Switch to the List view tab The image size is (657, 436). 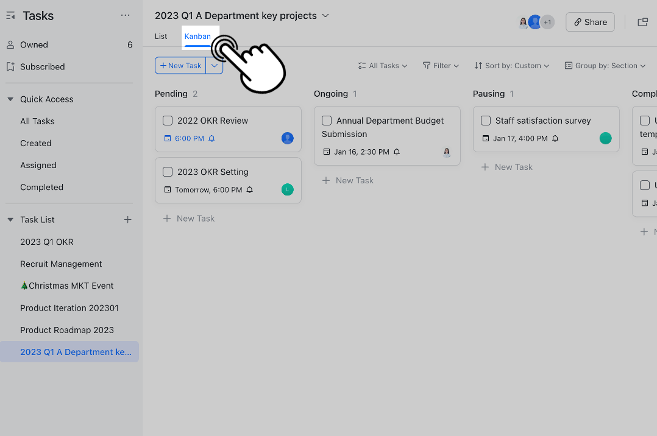tap(161, 37)
